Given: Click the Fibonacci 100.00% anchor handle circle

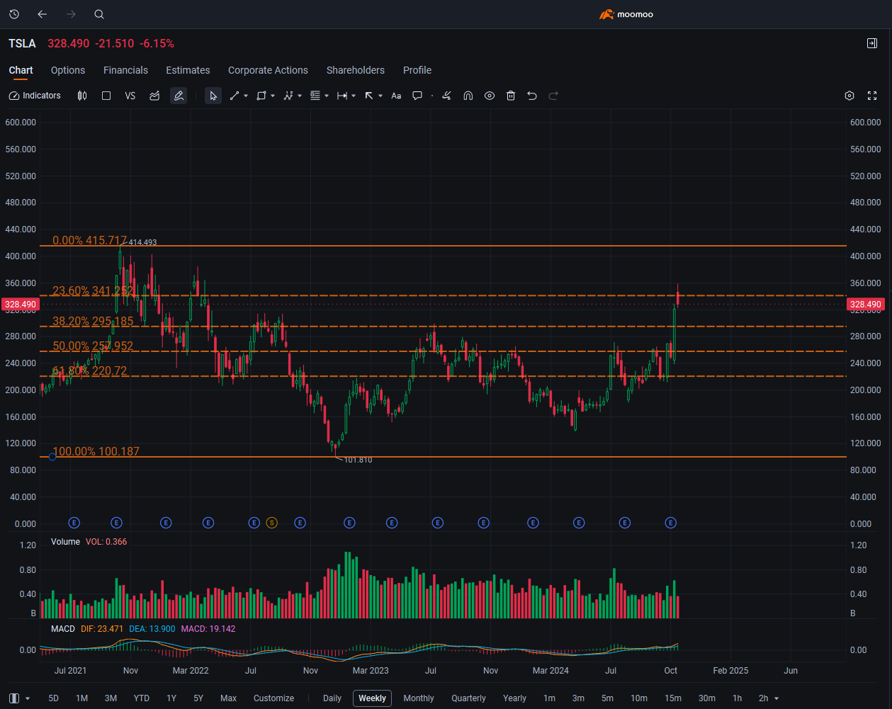Looking at the screenshot, I should [x=52, y=456].
